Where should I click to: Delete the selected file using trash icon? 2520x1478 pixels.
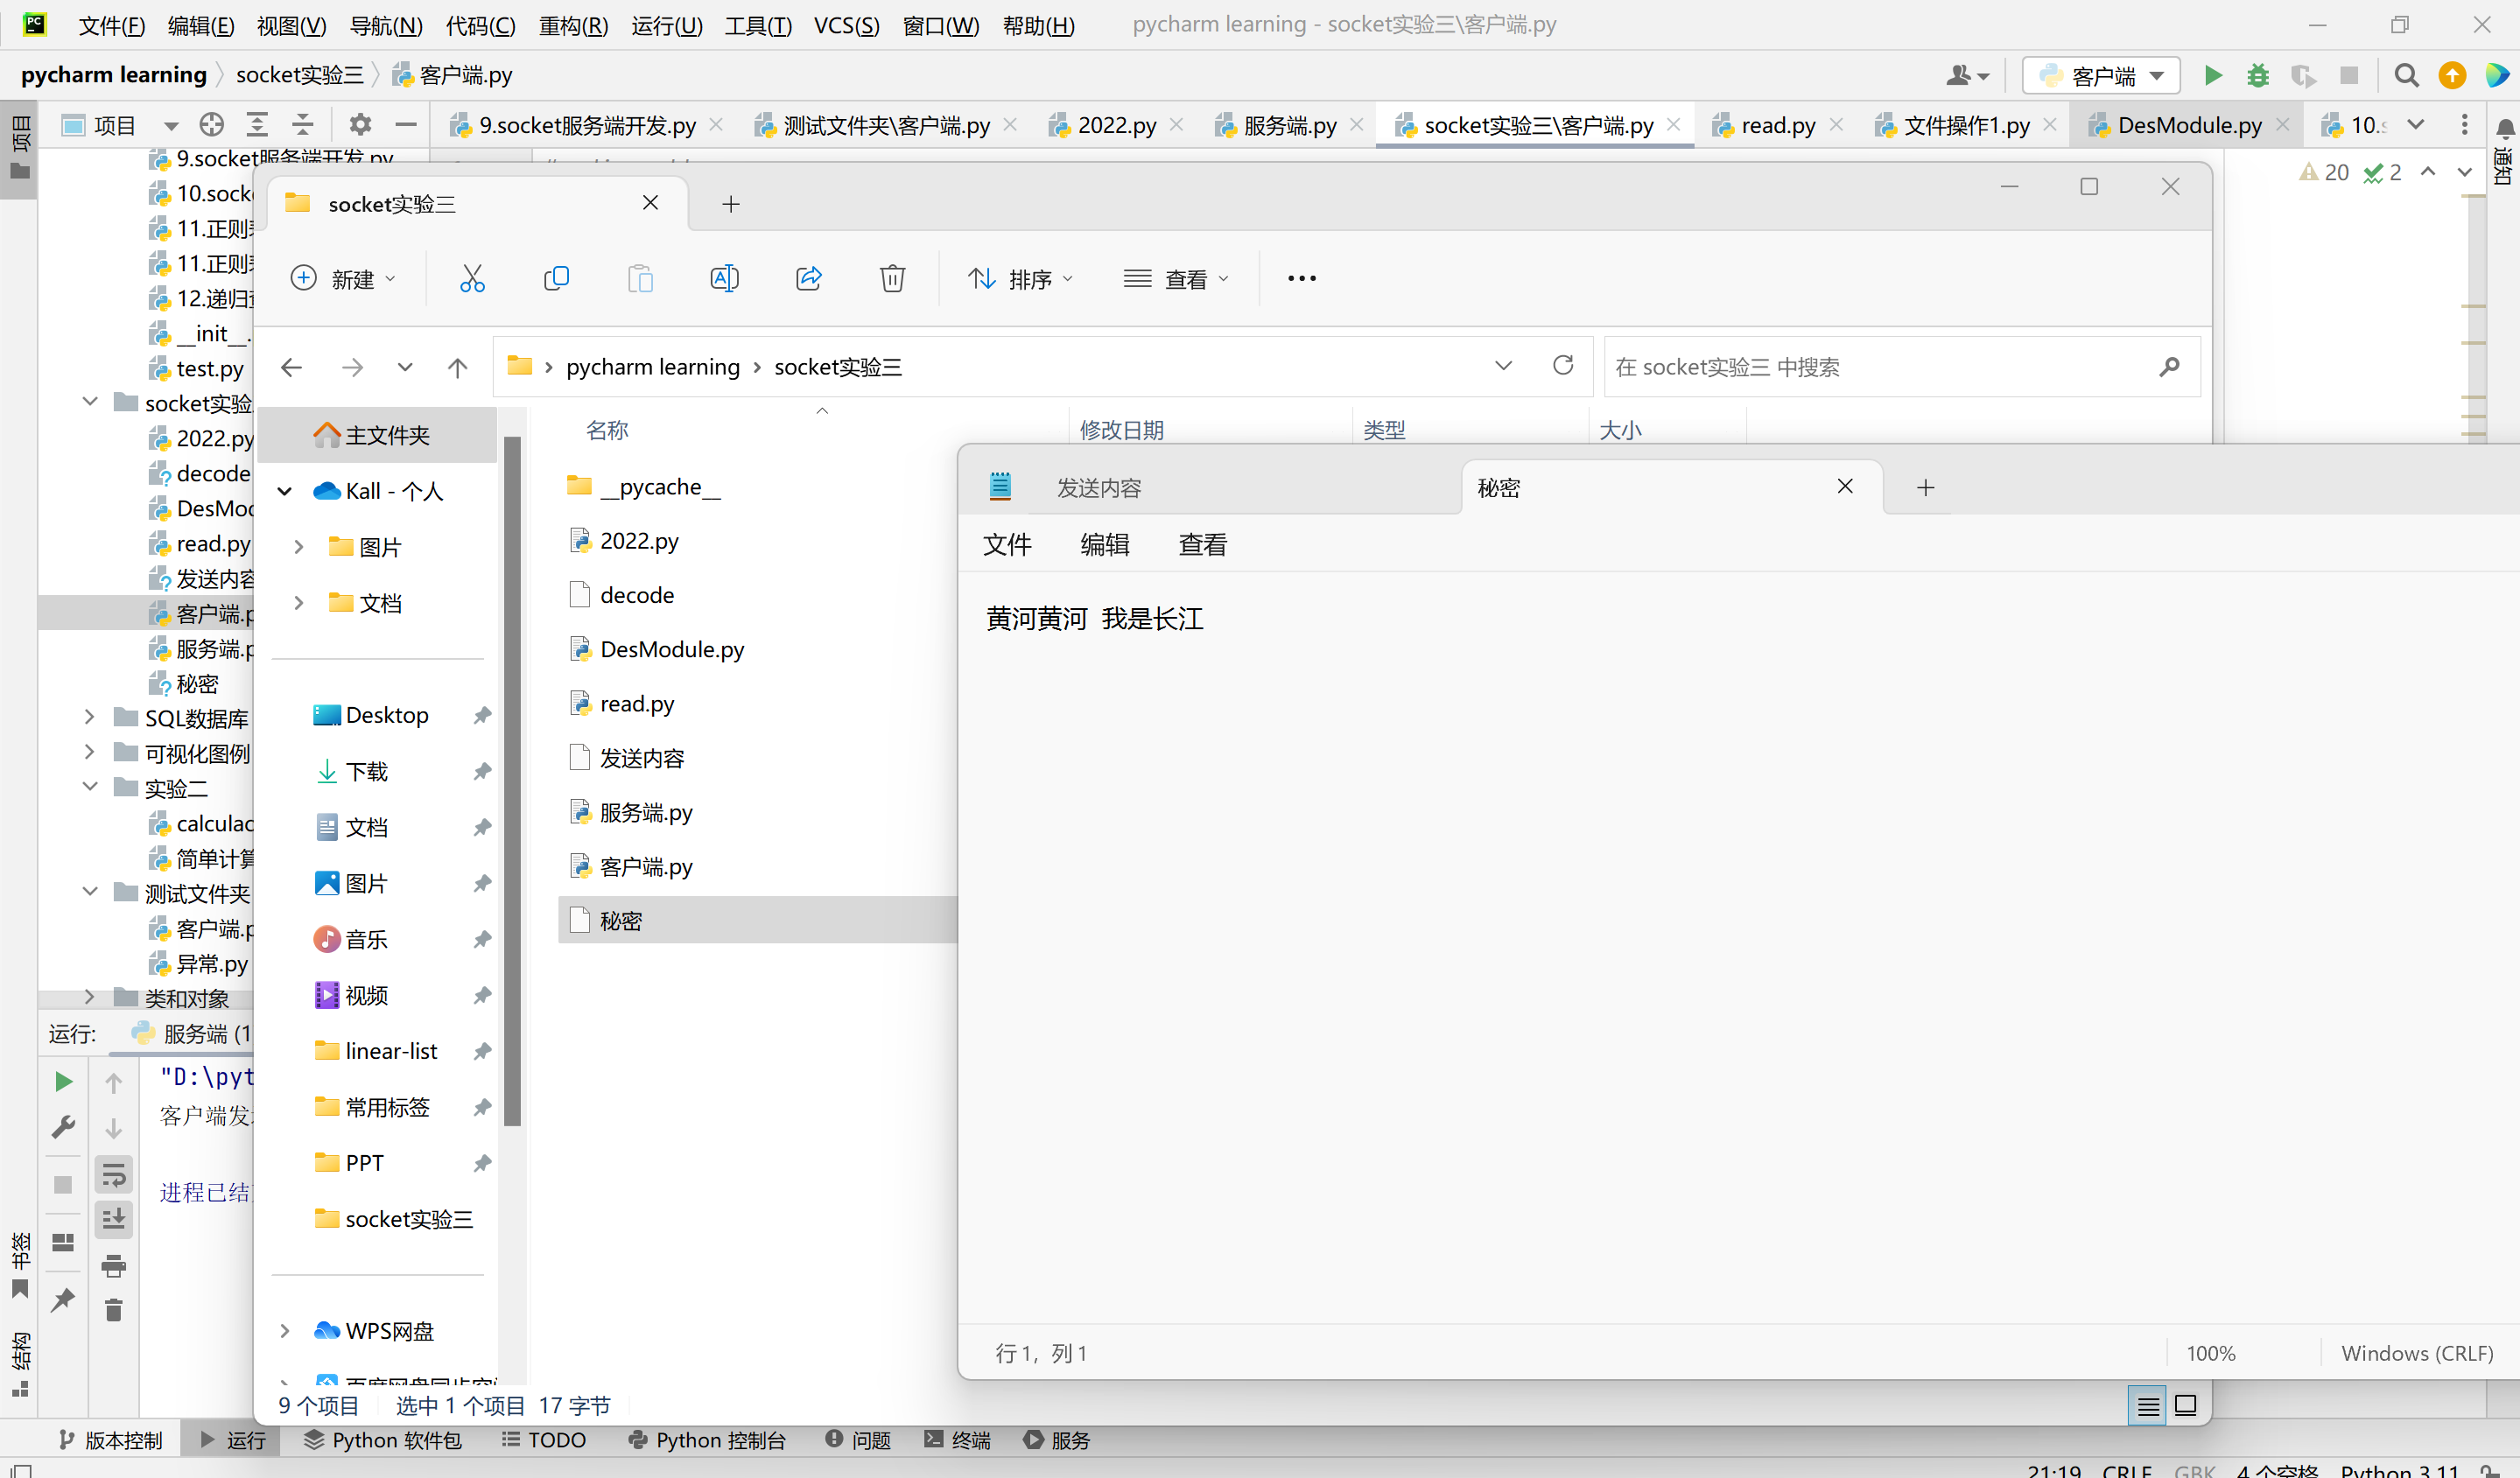892,279
